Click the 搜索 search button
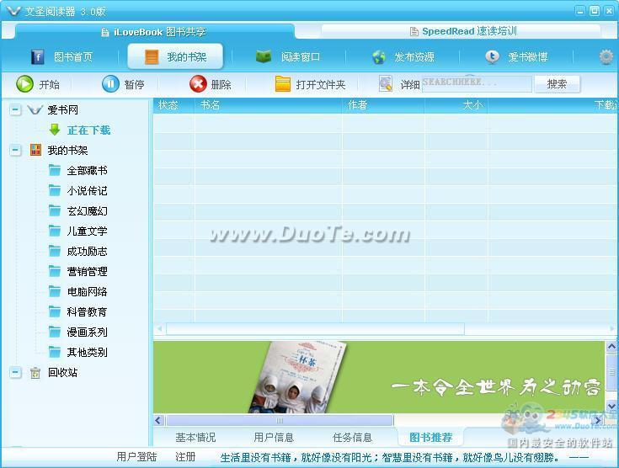The image size is (619, 468). pyautogui.click(x=557, y=83)
